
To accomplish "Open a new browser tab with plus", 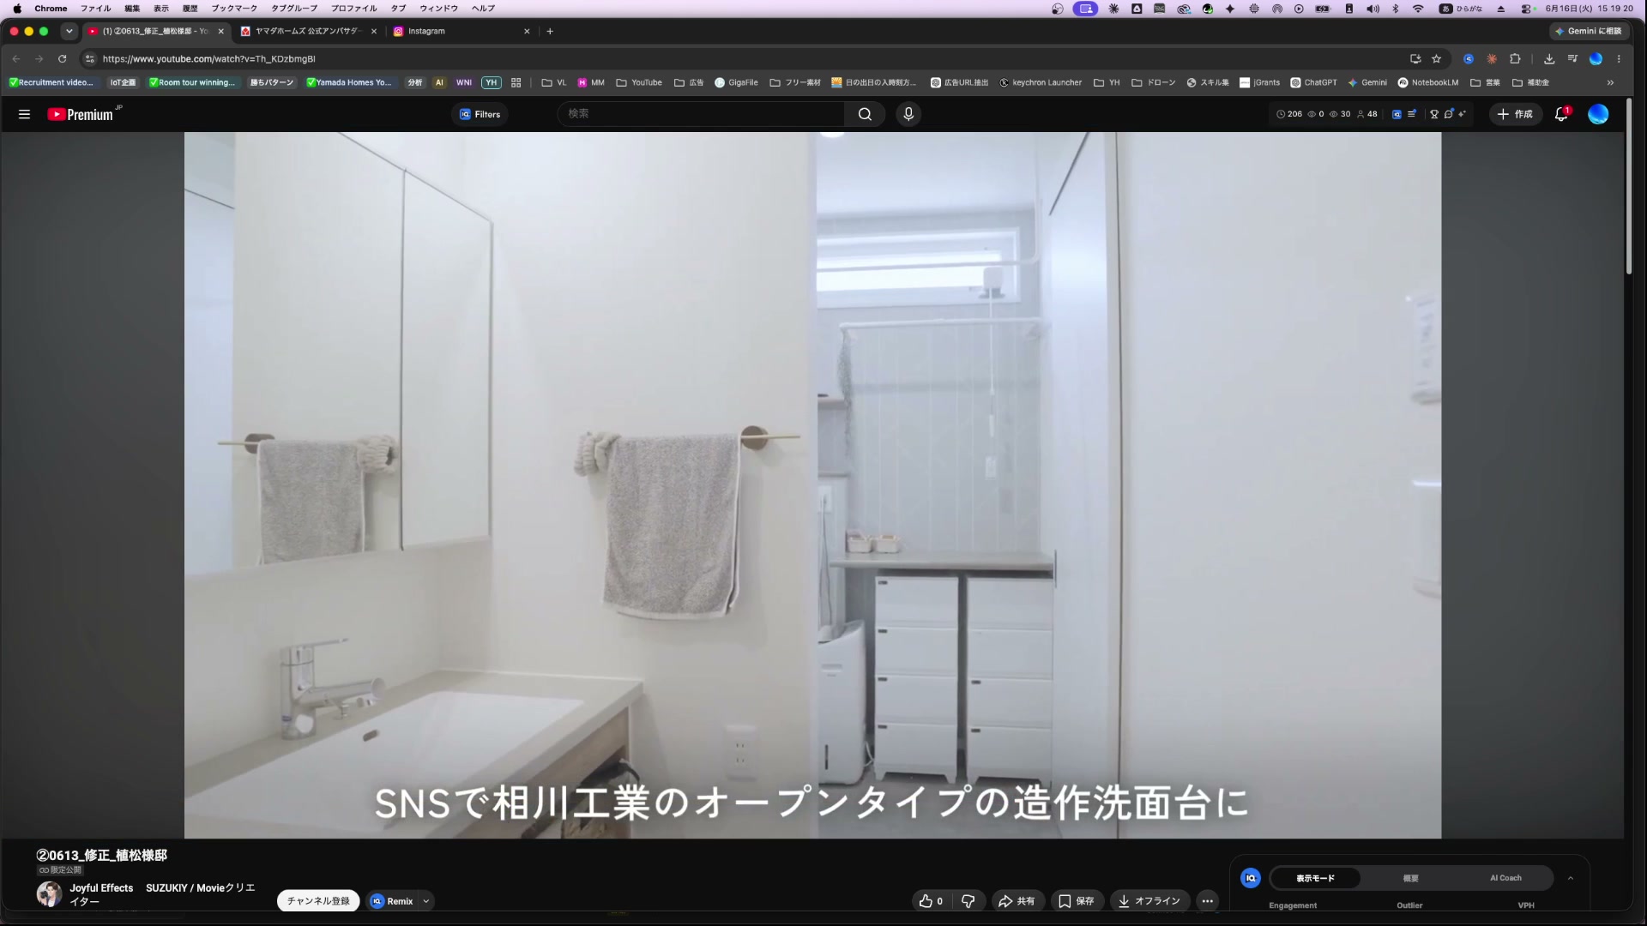I will (550, 32).
